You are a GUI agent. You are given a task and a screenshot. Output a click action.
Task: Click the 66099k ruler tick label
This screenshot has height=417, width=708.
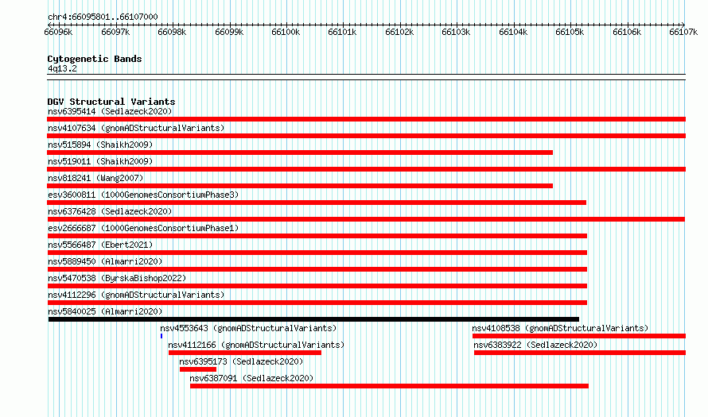[x=229, y=32]
